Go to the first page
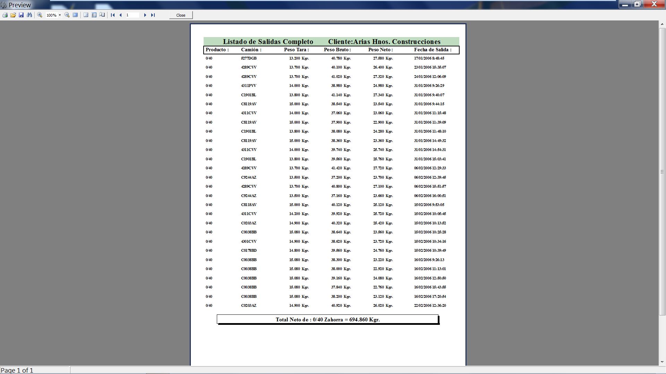 tap(113, 15)
